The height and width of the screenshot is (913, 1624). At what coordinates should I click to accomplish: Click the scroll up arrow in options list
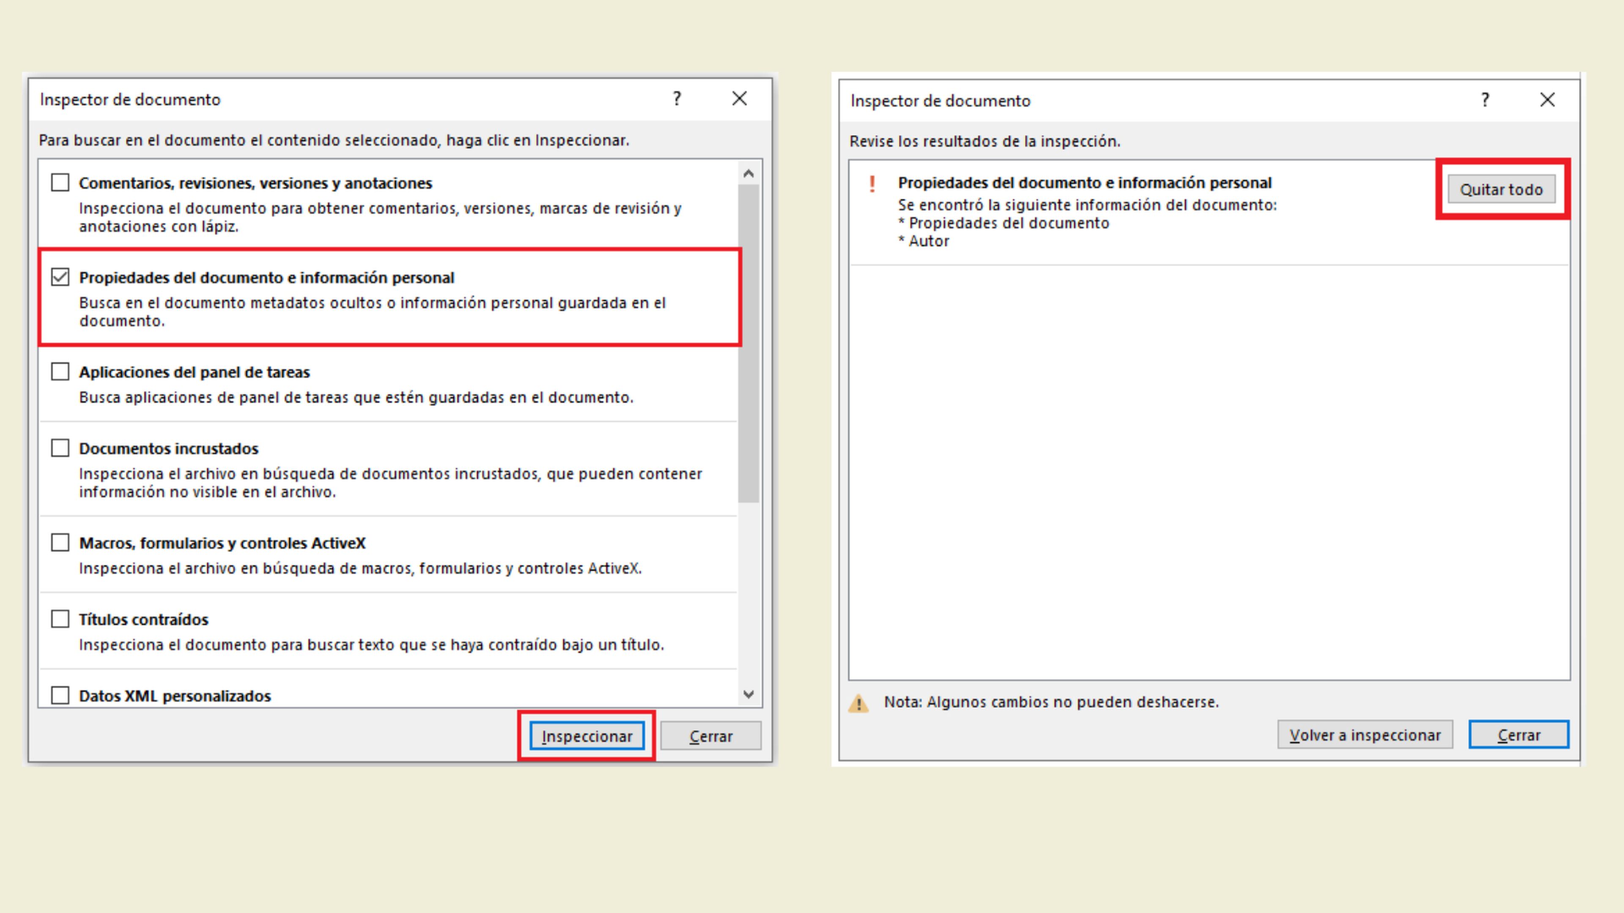[748, 173]
